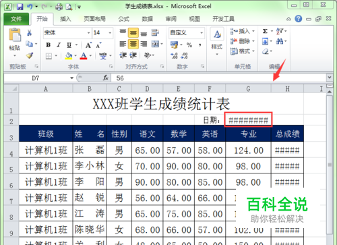Click the AutoSum sigma icon
Viewport: 337px width, 245px height.
pyautogui.click(x=266, y=31)
